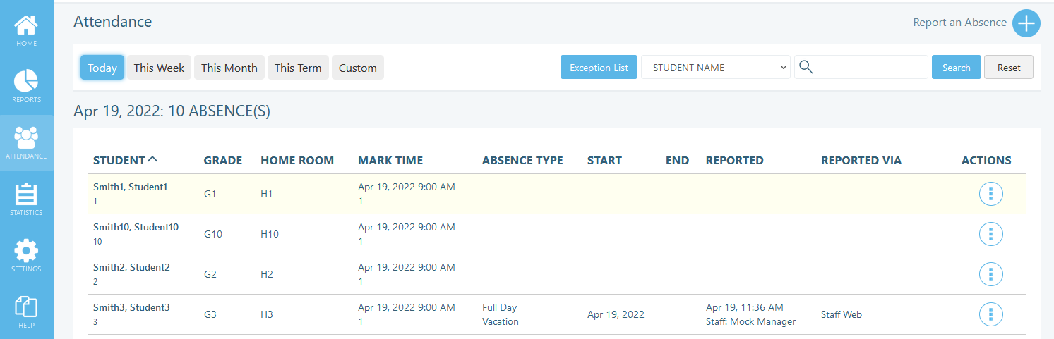The image size is (1054, 339).
Task: Focus the search text input field
Action: (x=870, y=68)
